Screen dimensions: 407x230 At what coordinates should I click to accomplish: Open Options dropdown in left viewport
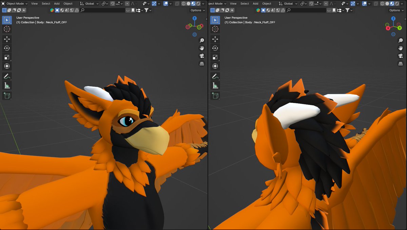[x=197, y=10]
